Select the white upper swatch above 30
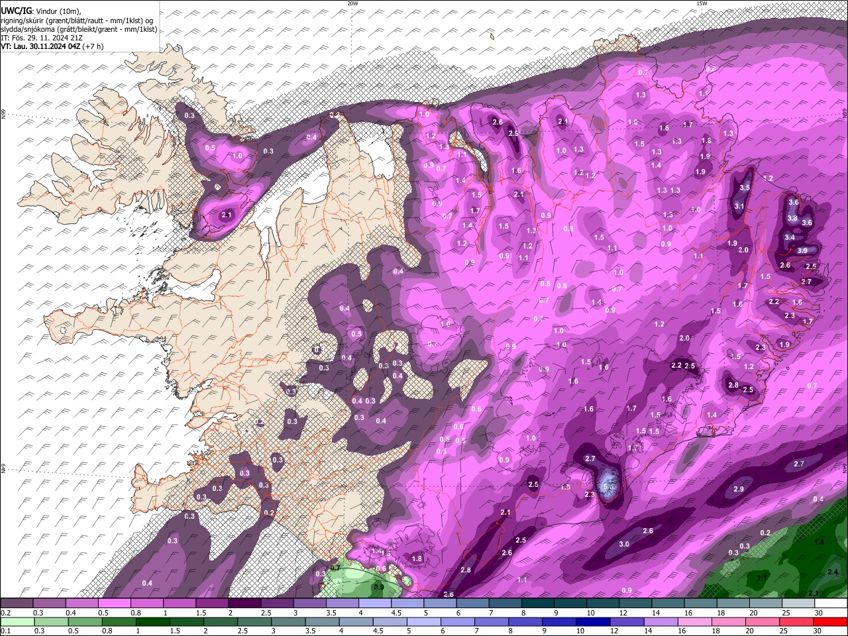The height and width of the screenshot is (636, 848). tap(831, 604)
